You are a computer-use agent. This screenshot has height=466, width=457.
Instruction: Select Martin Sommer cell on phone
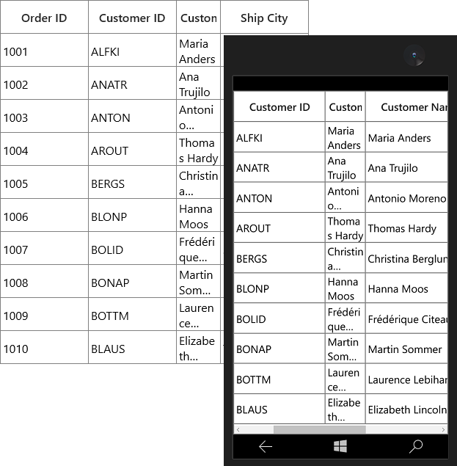[x=406, y=349]
